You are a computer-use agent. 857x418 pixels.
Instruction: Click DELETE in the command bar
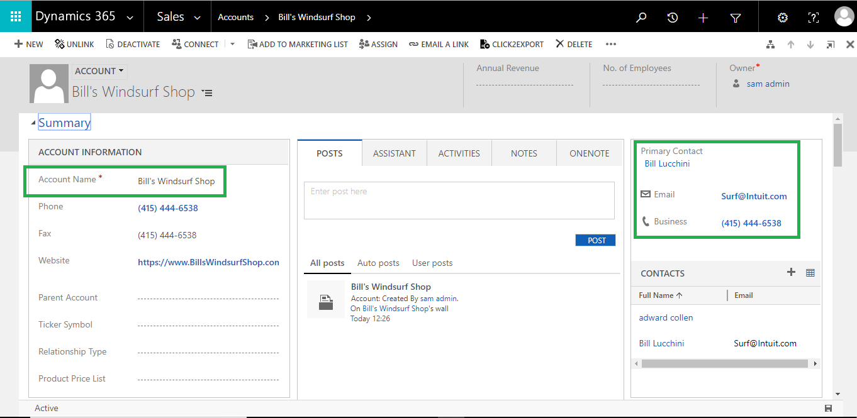point(574,44)
